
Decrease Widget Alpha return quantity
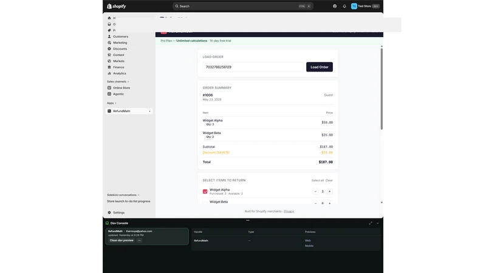(315, 192)
